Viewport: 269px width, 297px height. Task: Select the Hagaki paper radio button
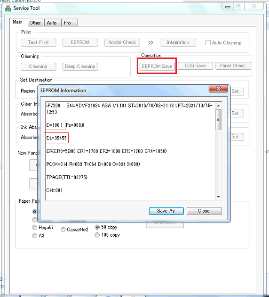pos(35,227)
